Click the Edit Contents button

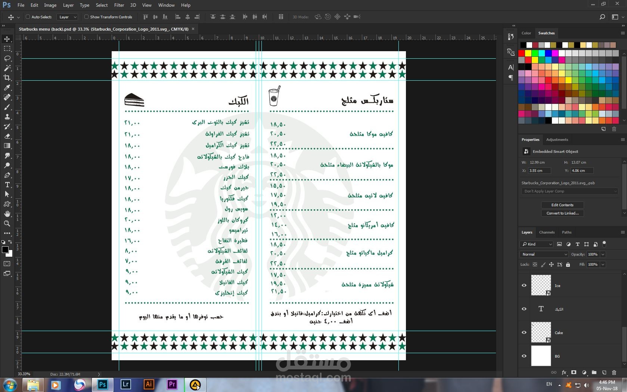coord(562,205)
